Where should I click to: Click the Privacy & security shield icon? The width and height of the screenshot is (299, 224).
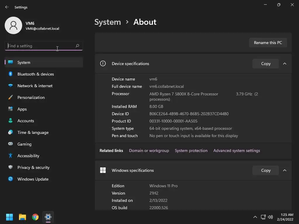[11, 167]
